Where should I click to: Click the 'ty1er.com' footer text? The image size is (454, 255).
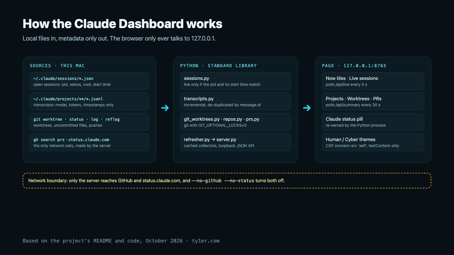(206, 241)
